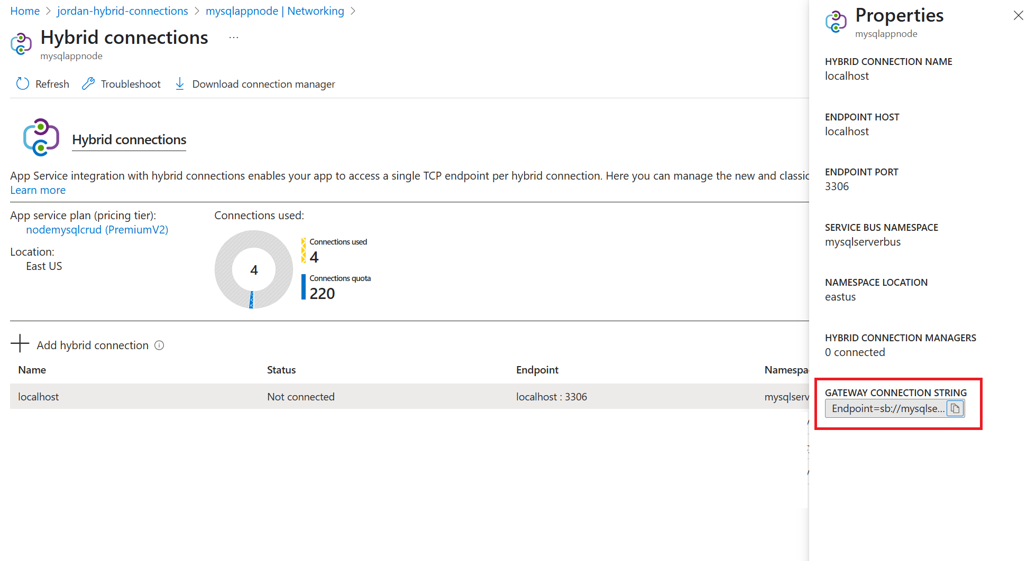Click the connections used donut chart
The width and height of the screenshot is (1036, 561).
coord(253,269)
